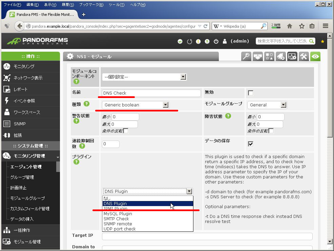Viewport: 334px width, 251px height.
Task: Select なし in the plugin list
Action: (148, 198)
